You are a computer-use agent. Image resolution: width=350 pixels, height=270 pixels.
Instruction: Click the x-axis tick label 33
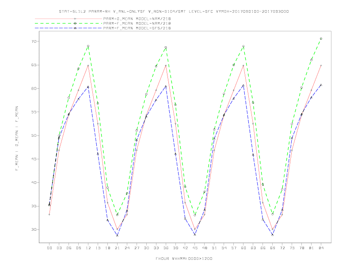click(156, 248)
